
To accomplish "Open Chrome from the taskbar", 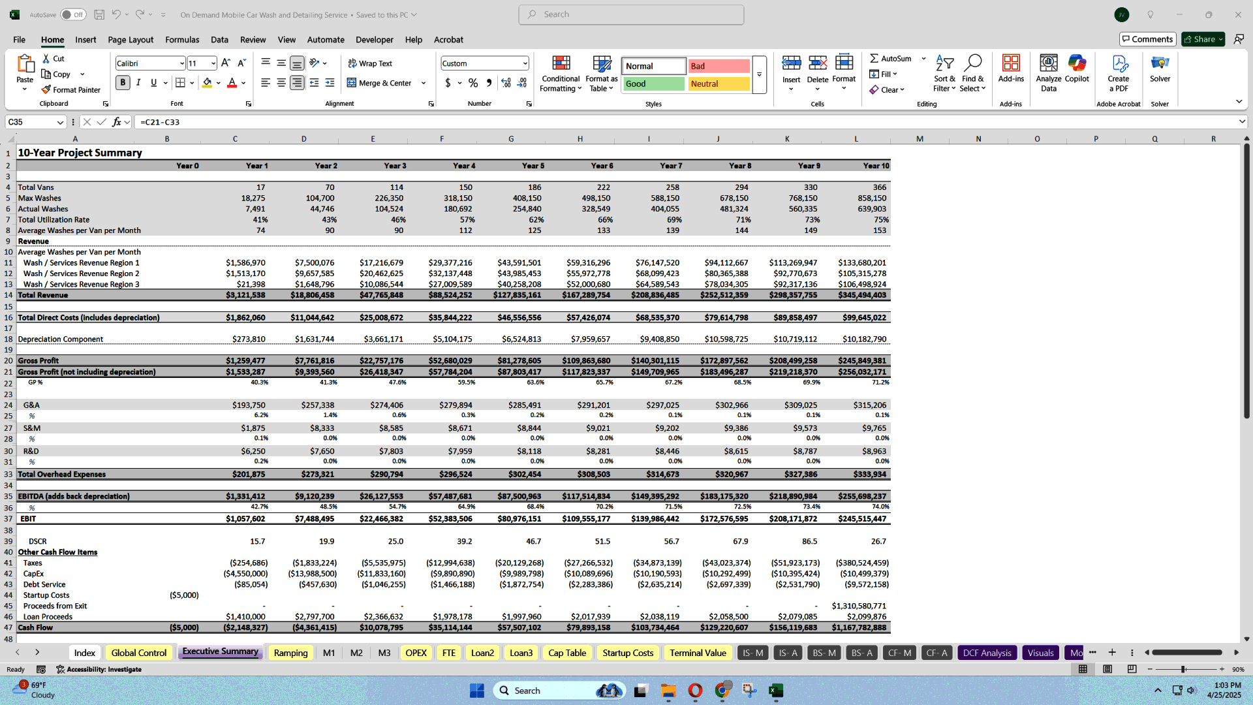I will [x=722, y=691].
